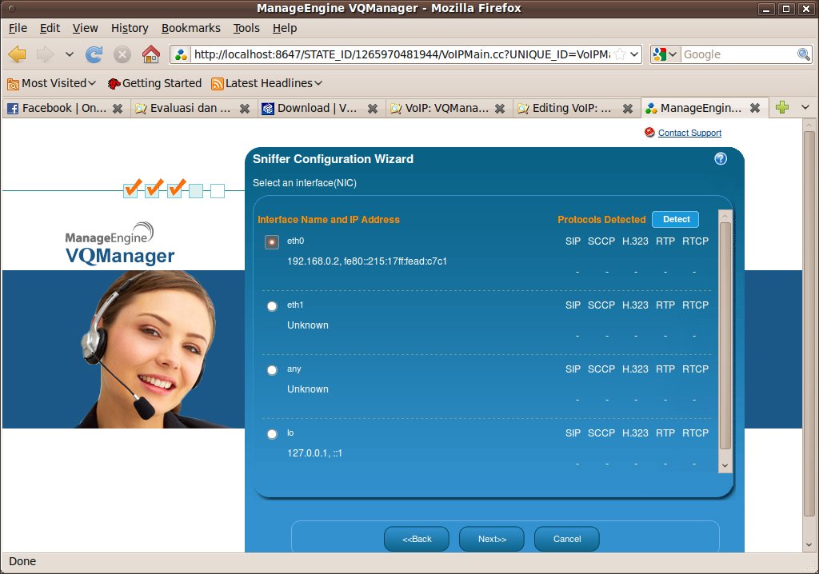819x574 pixels.
Task: Open the History menu
Action: coord(130,28)
